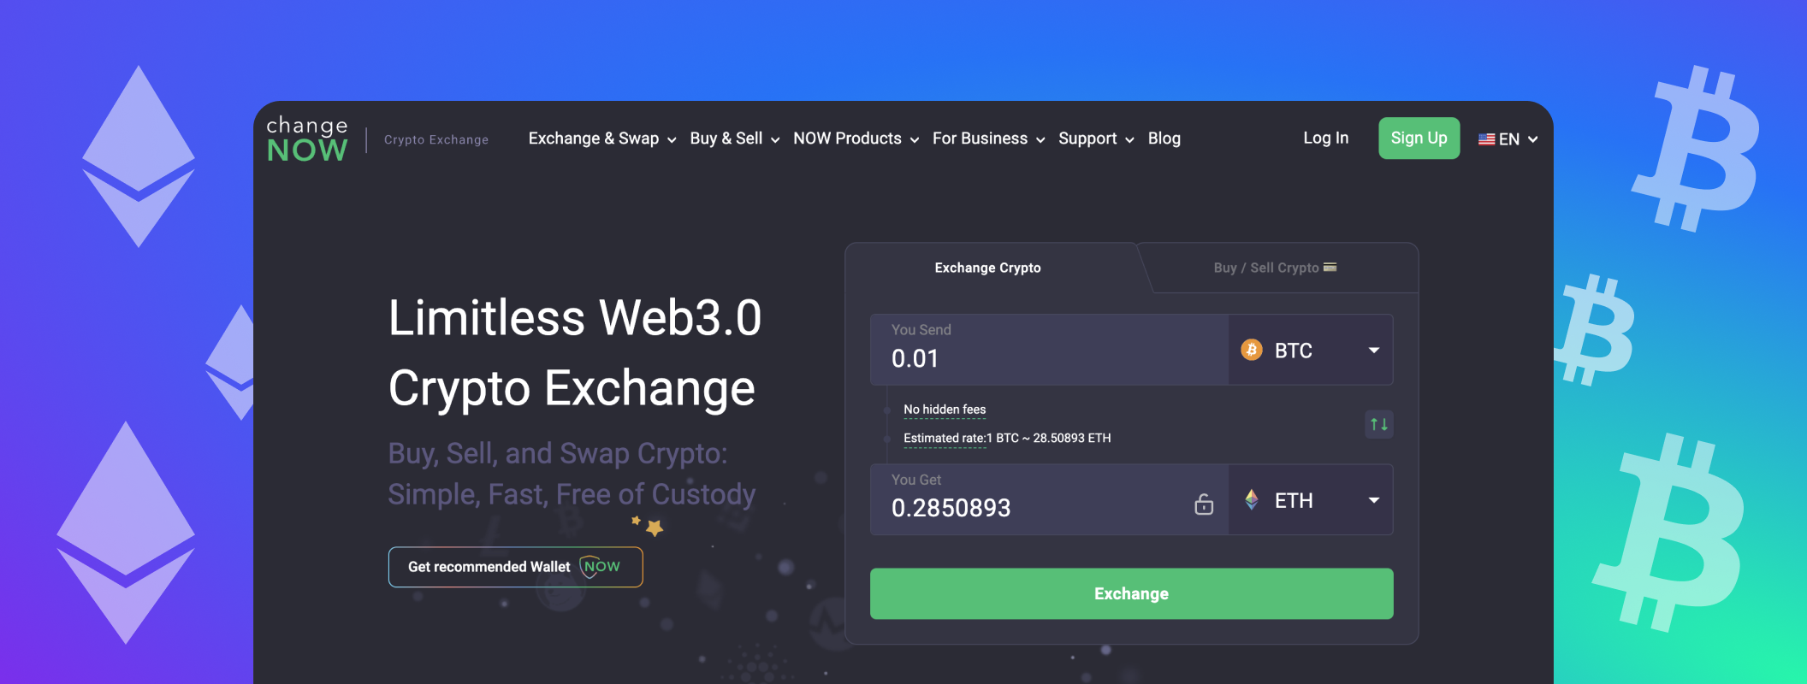The height and width of the screenshot is (684, 1807).
Task: Toggle the fixed rate lock icon
Action: pos(1204,504)
